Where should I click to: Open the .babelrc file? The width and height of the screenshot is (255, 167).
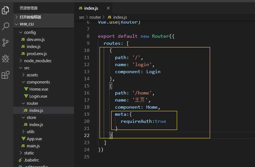point(44,160)
